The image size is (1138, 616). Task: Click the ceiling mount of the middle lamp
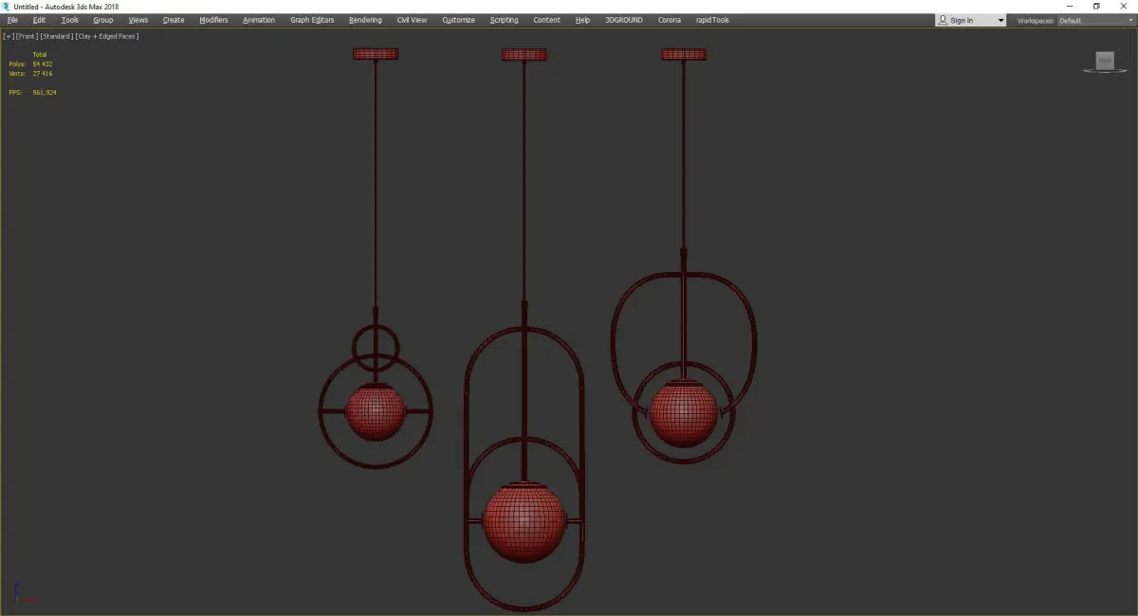tap(523, 55)
